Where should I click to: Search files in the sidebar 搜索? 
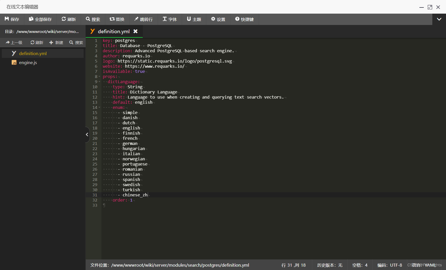pos(76,42)
